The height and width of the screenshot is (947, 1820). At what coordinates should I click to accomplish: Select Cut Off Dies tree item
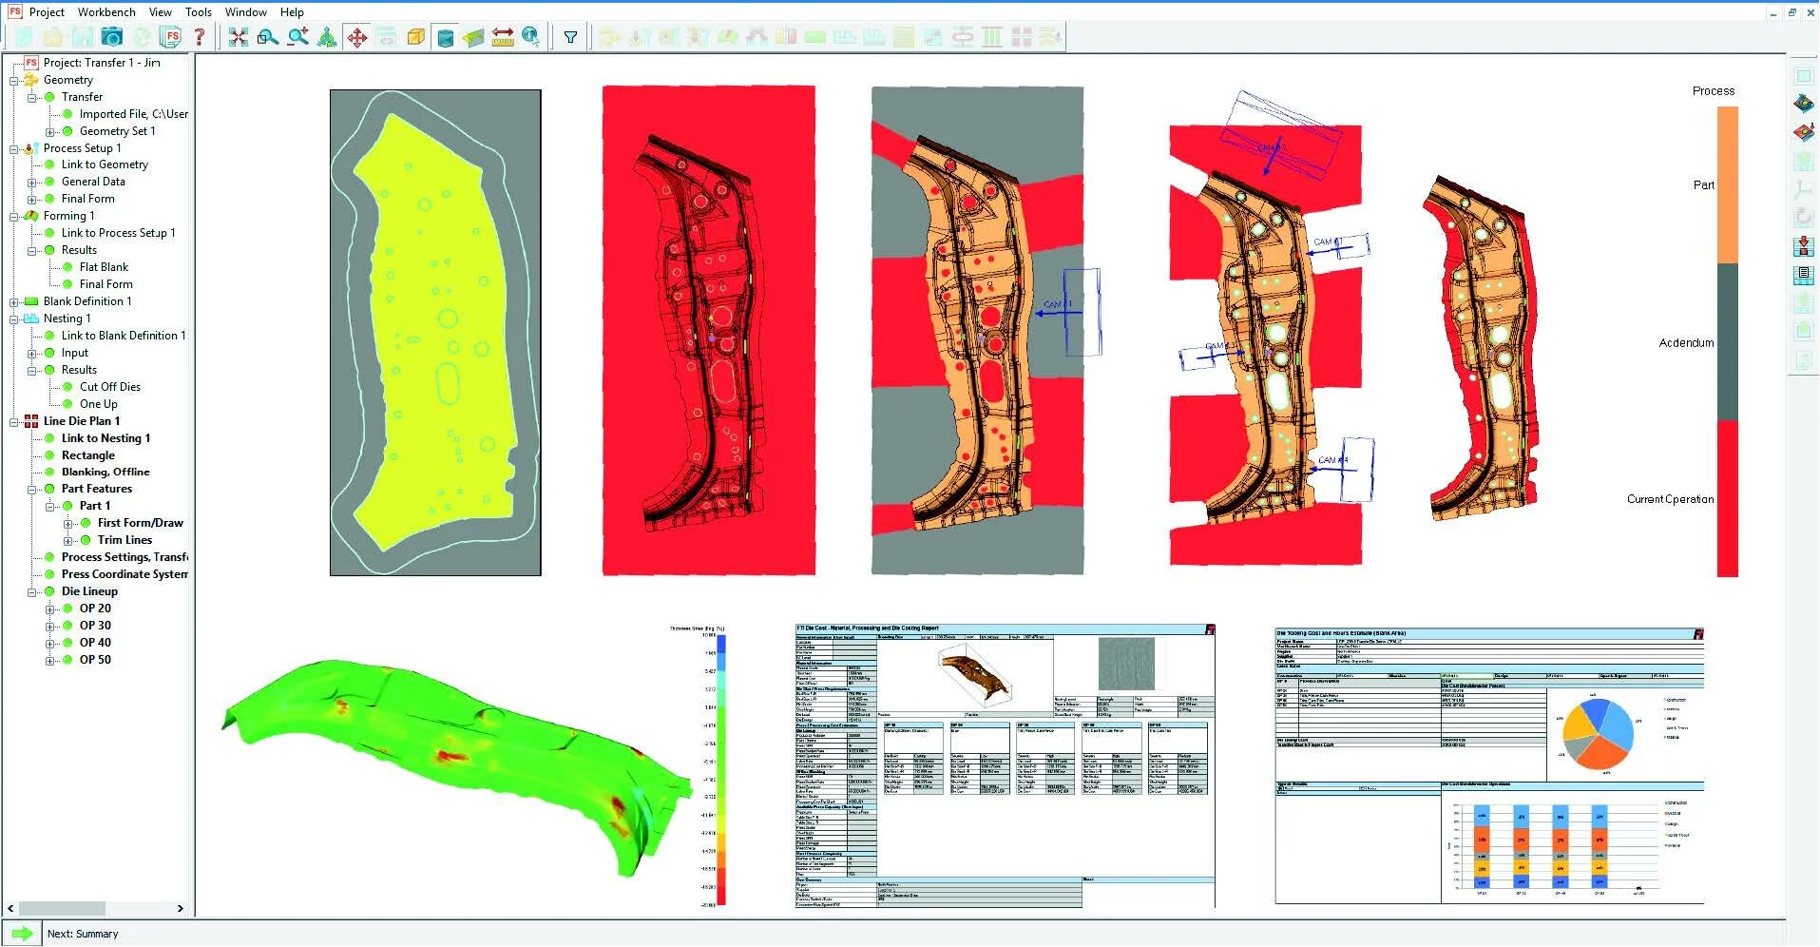pos(110,387)
